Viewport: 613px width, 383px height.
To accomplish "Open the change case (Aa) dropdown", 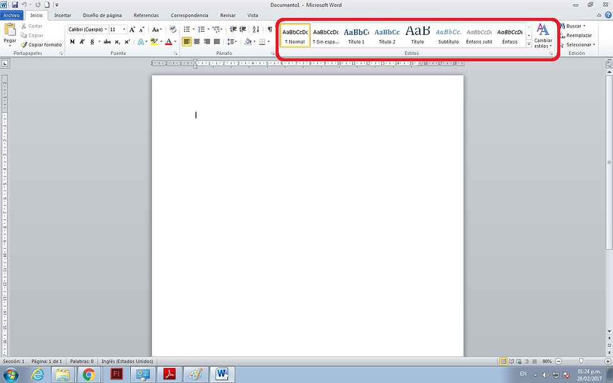I will (157, 29).
